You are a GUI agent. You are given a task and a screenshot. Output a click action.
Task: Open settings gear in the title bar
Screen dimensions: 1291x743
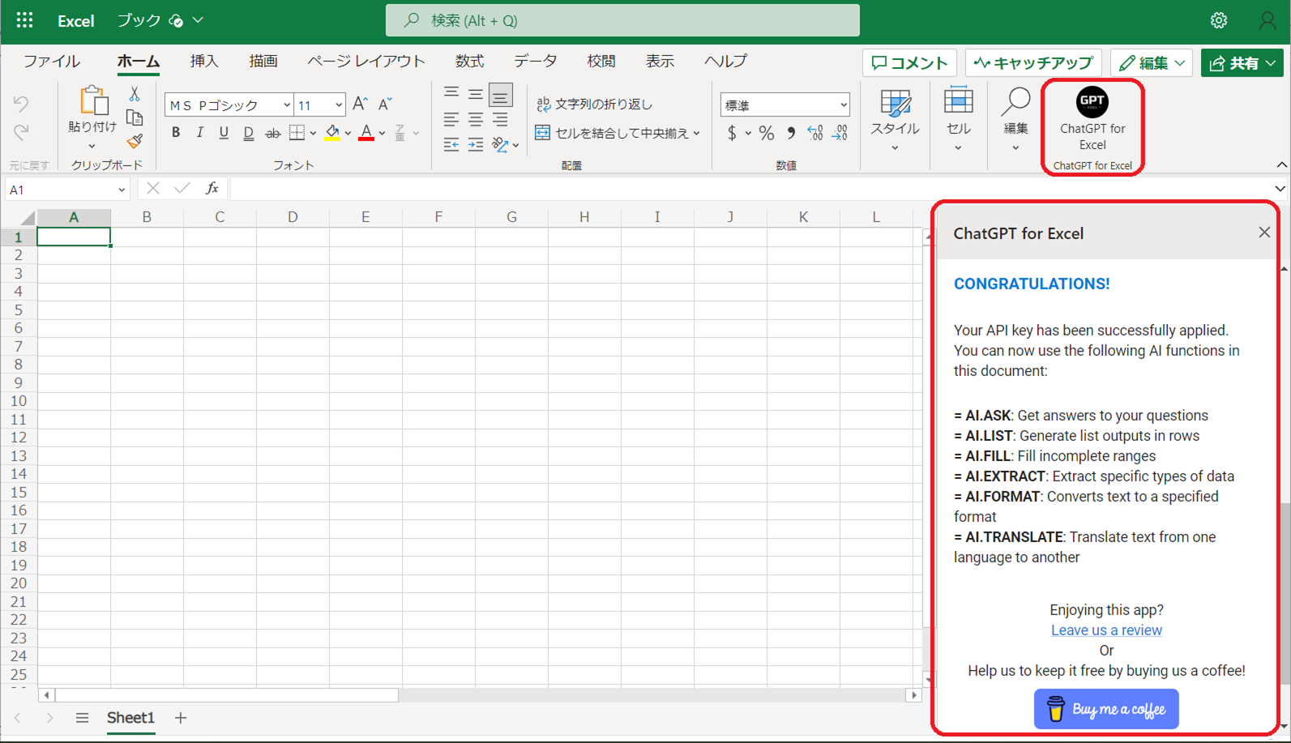[1218, 20]
